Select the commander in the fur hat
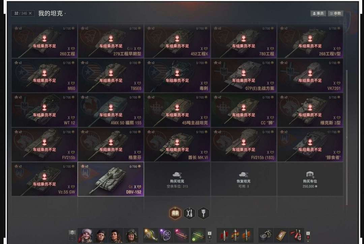The height and width of the screenshot is (244, 364). pos(85,235)
